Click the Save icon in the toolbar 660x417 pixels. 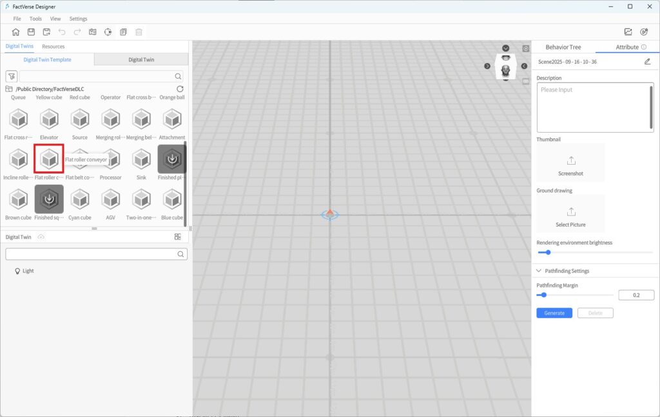click(30, 31)
